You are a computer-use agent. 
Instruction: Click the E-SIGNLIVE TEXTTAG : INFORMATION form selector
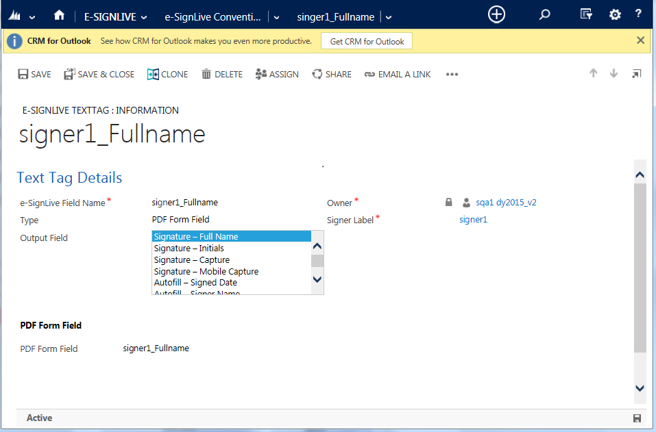[x=100, y=110]
